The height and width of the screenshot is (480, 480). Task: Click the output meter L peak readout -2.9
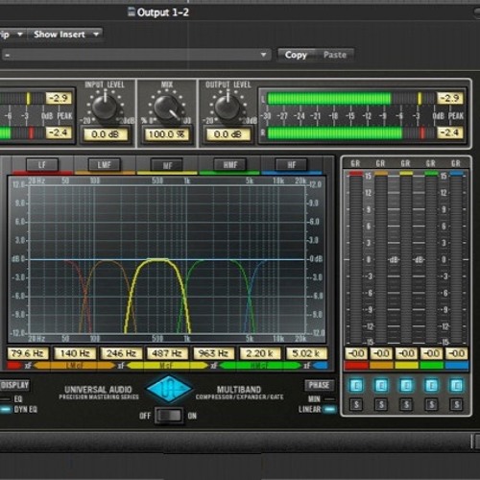click(450, 98)
